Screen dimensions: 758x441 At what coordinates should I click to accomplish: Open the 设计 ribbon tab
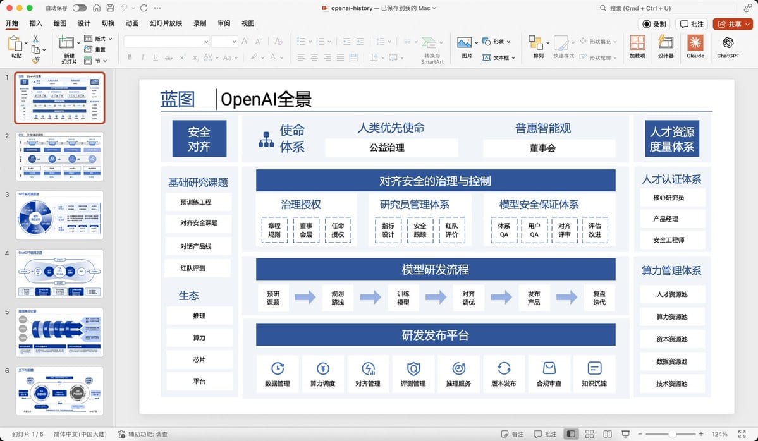(x=84, y=23)
